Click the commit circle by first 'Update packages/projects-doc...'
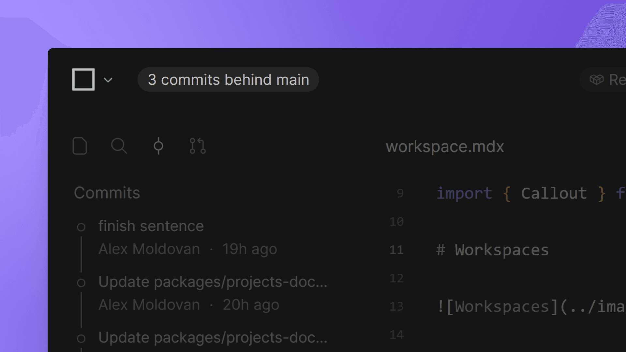This screenshot has height=352, width=626. (x=82, y=283)
